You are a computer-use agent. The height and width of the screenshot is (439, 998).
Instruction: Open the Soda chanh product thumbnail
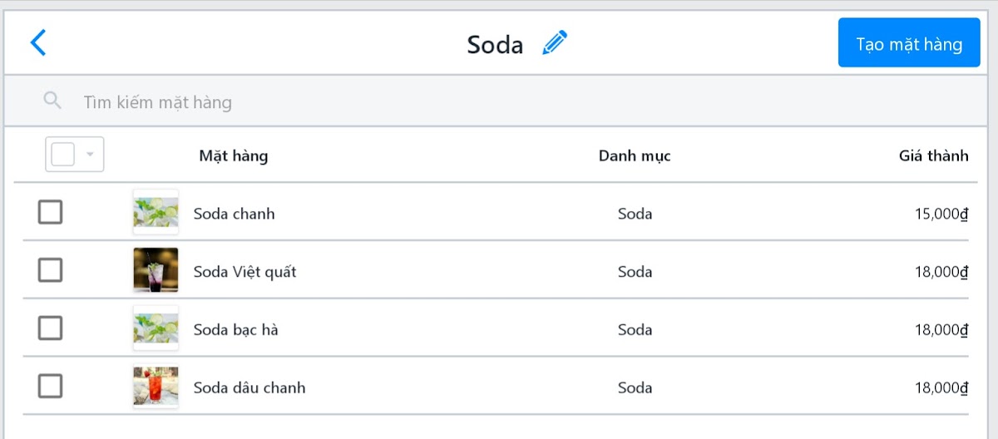tap(156, 213)
